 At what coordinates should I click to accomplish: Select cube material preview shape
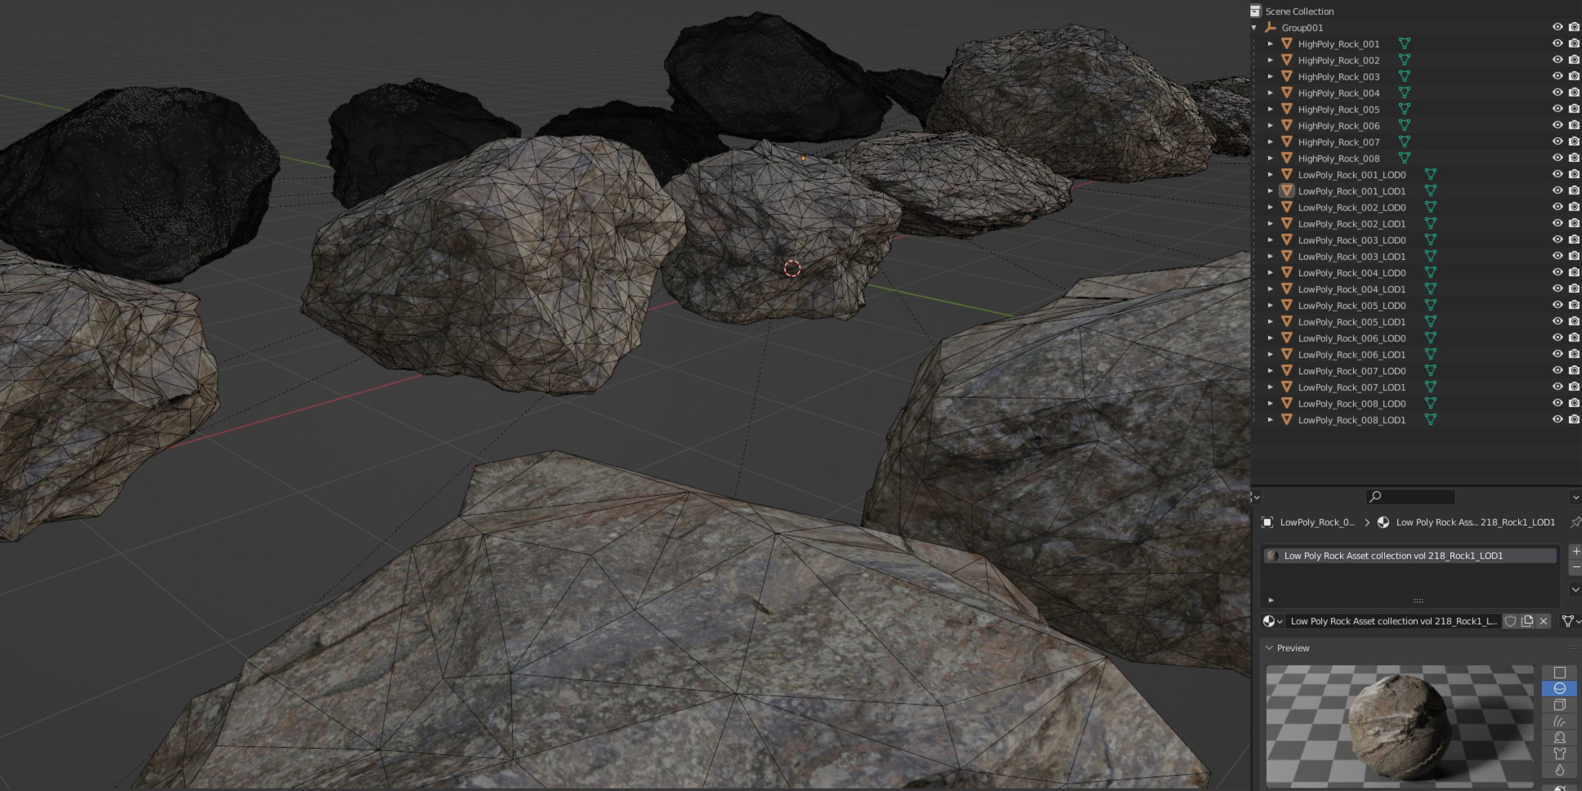pyautogui.click(x=1560, y=705)
